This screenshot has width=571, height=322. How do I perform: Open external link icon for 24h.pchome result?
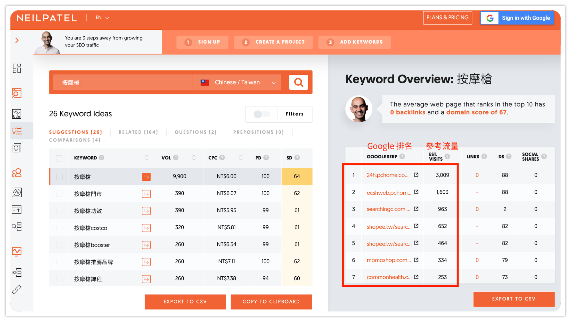416,175
